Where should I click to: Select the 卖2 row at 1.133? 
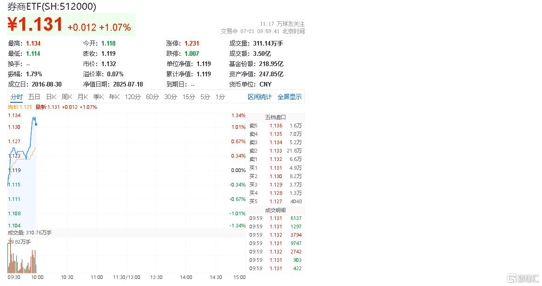point(276,151)
